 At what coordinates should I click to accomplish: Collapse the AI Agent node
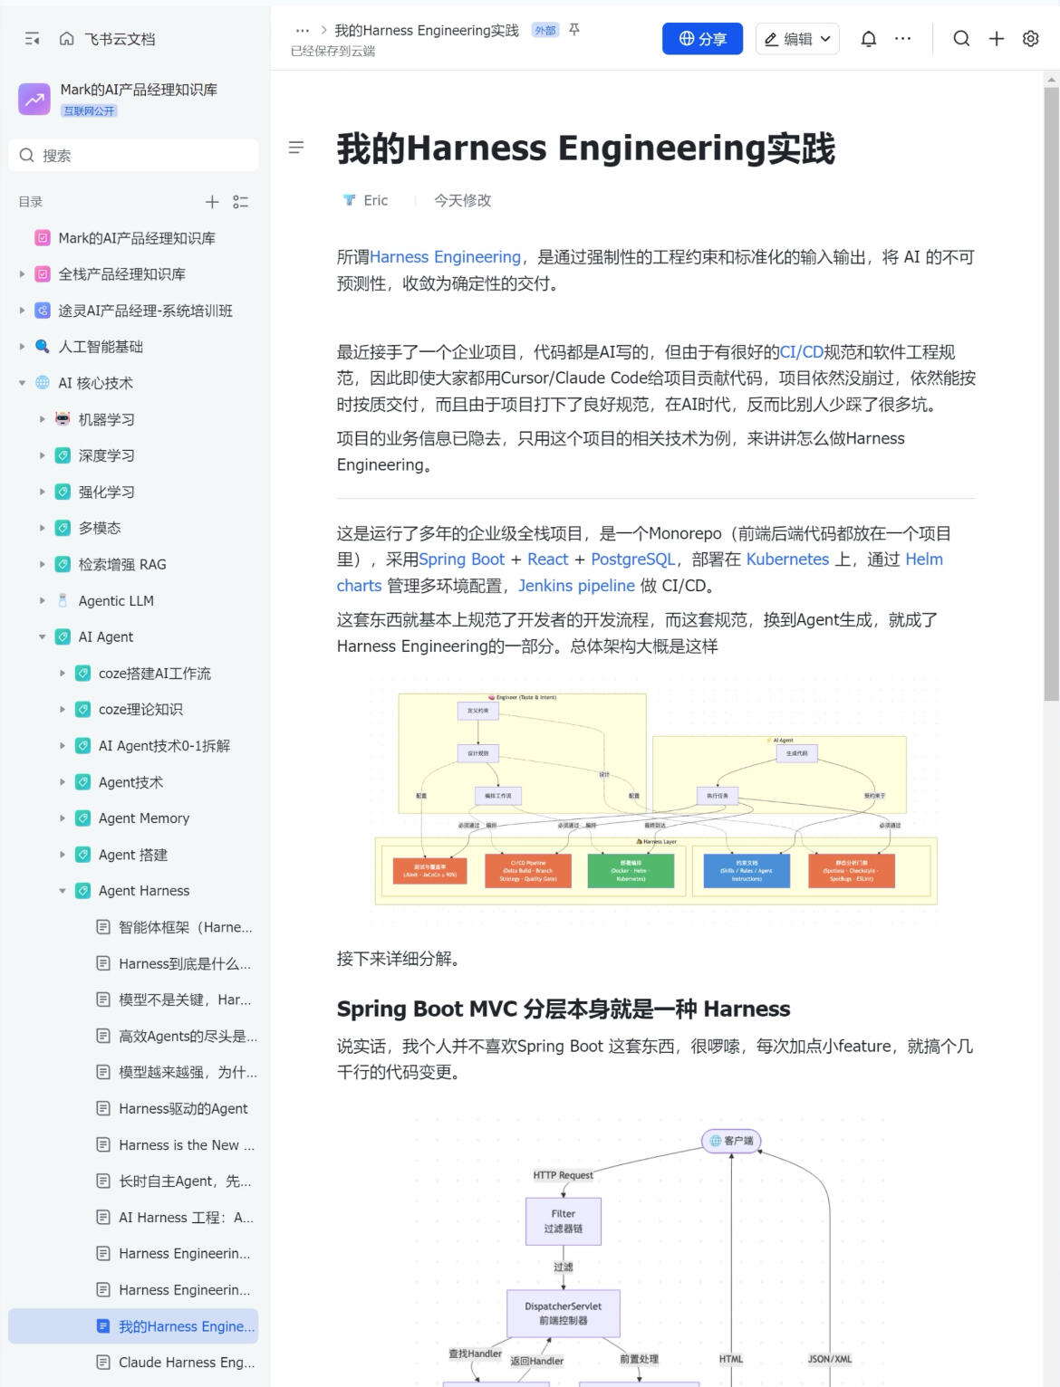click(42, 636)
